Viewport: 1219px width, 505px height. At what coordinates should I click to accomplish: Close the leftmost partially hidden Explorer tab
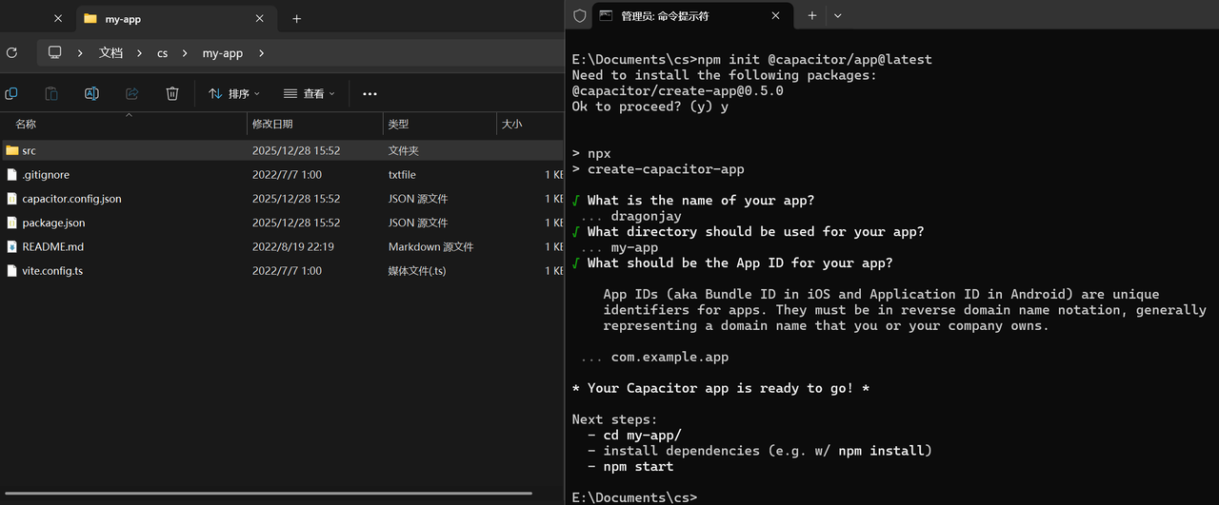[x=59, y=18]
